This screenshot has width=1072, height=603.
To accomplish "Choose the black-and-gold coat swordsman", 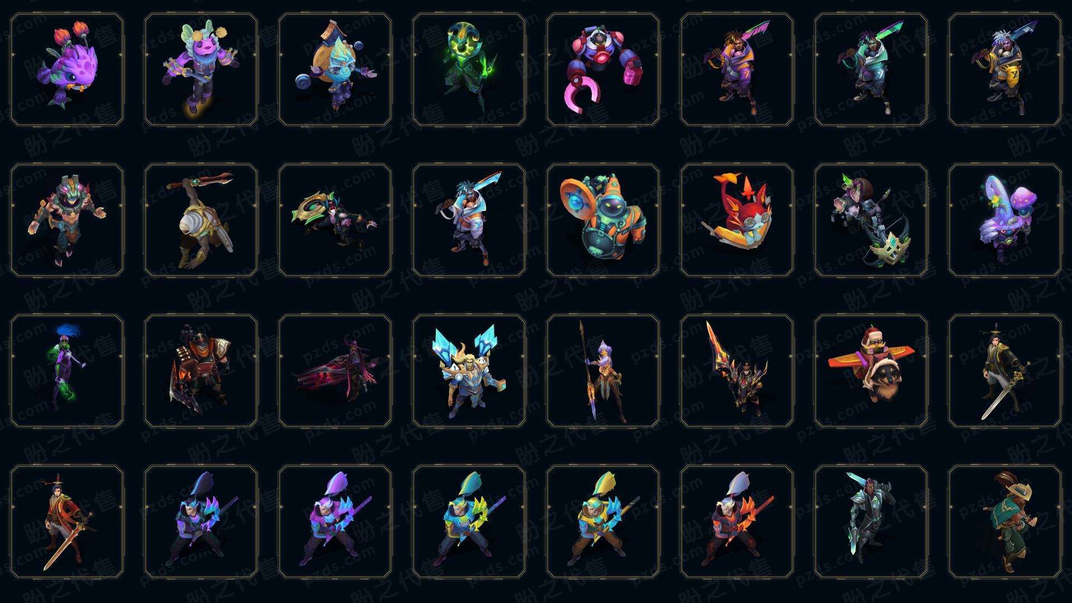I will tap(1005, 371).
